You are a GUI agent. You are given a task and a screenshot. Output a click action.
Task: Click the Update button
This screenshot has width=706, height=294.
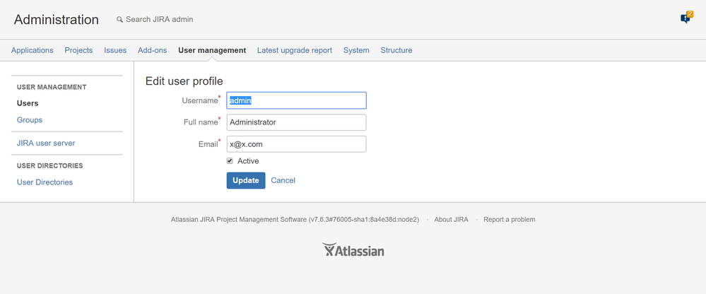[x=246, y=180]
